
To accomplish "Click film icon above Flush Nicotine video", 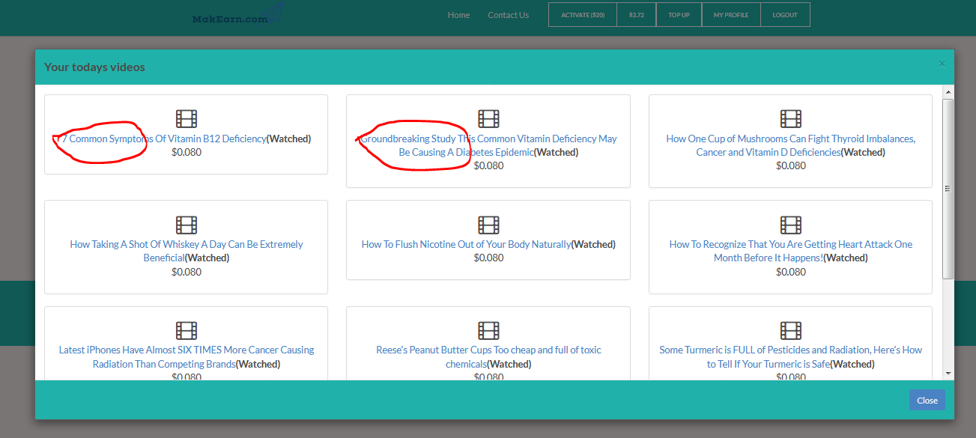I will (488, 225).
